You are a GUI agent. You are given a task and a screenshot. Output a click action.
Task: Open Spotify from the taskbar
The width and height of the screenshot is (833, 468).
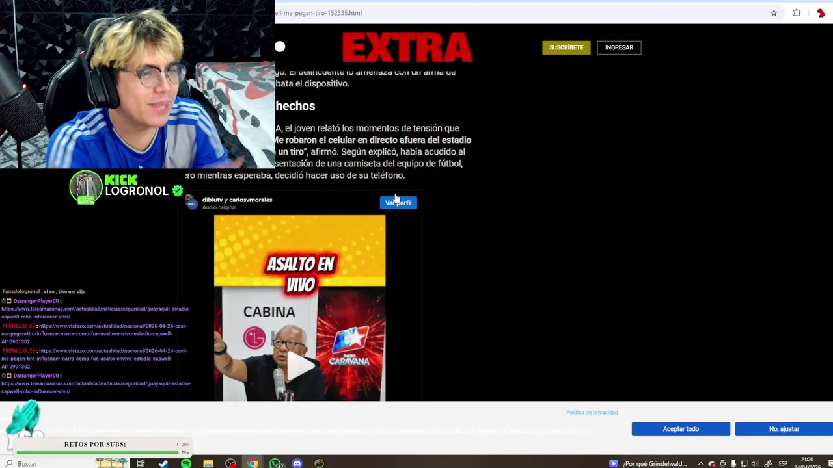(186, 463)
